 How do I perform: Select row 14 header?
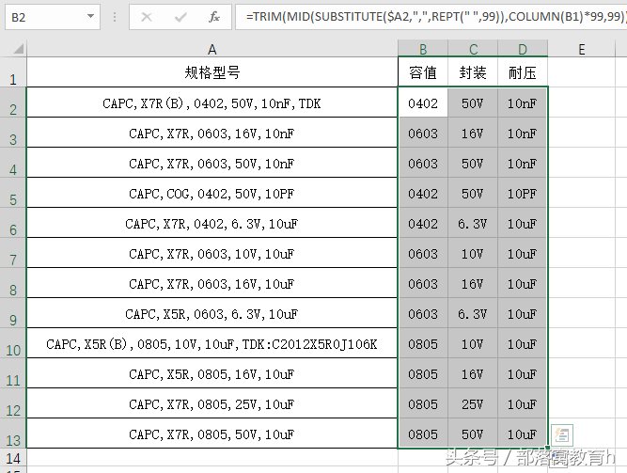(13, 457)
